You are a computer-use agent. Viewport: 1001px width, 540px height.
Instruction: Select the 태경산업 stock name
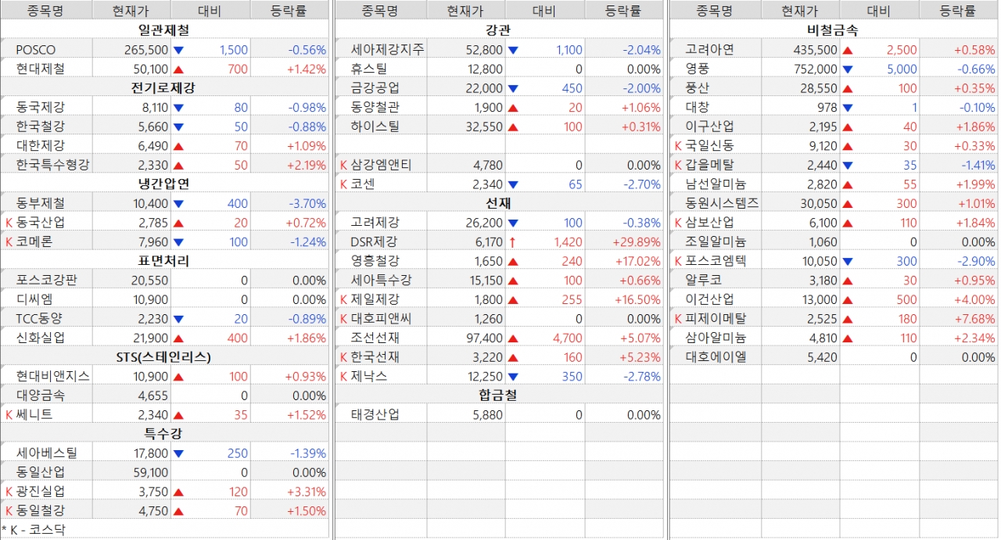pyautogui.click(x=375, y=415)
